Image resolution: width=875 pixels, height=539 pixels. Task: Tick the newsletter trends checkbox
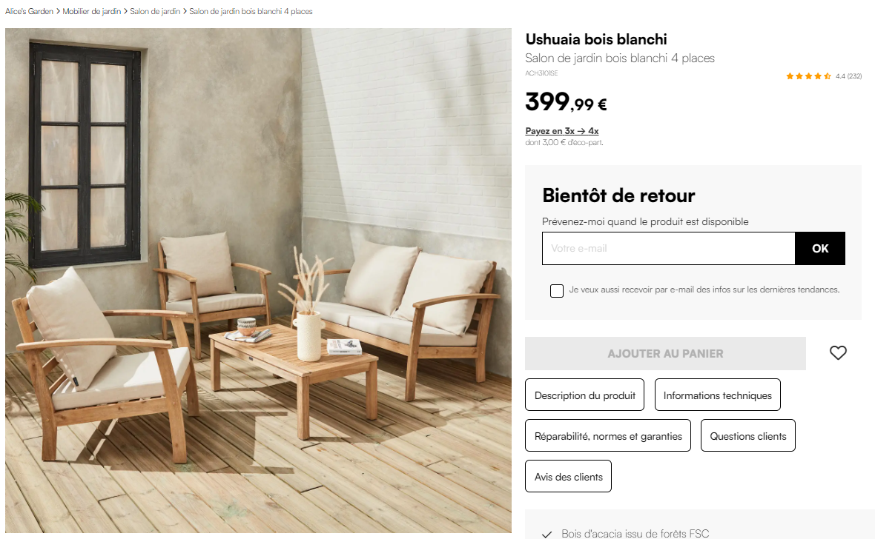point(556,290)
